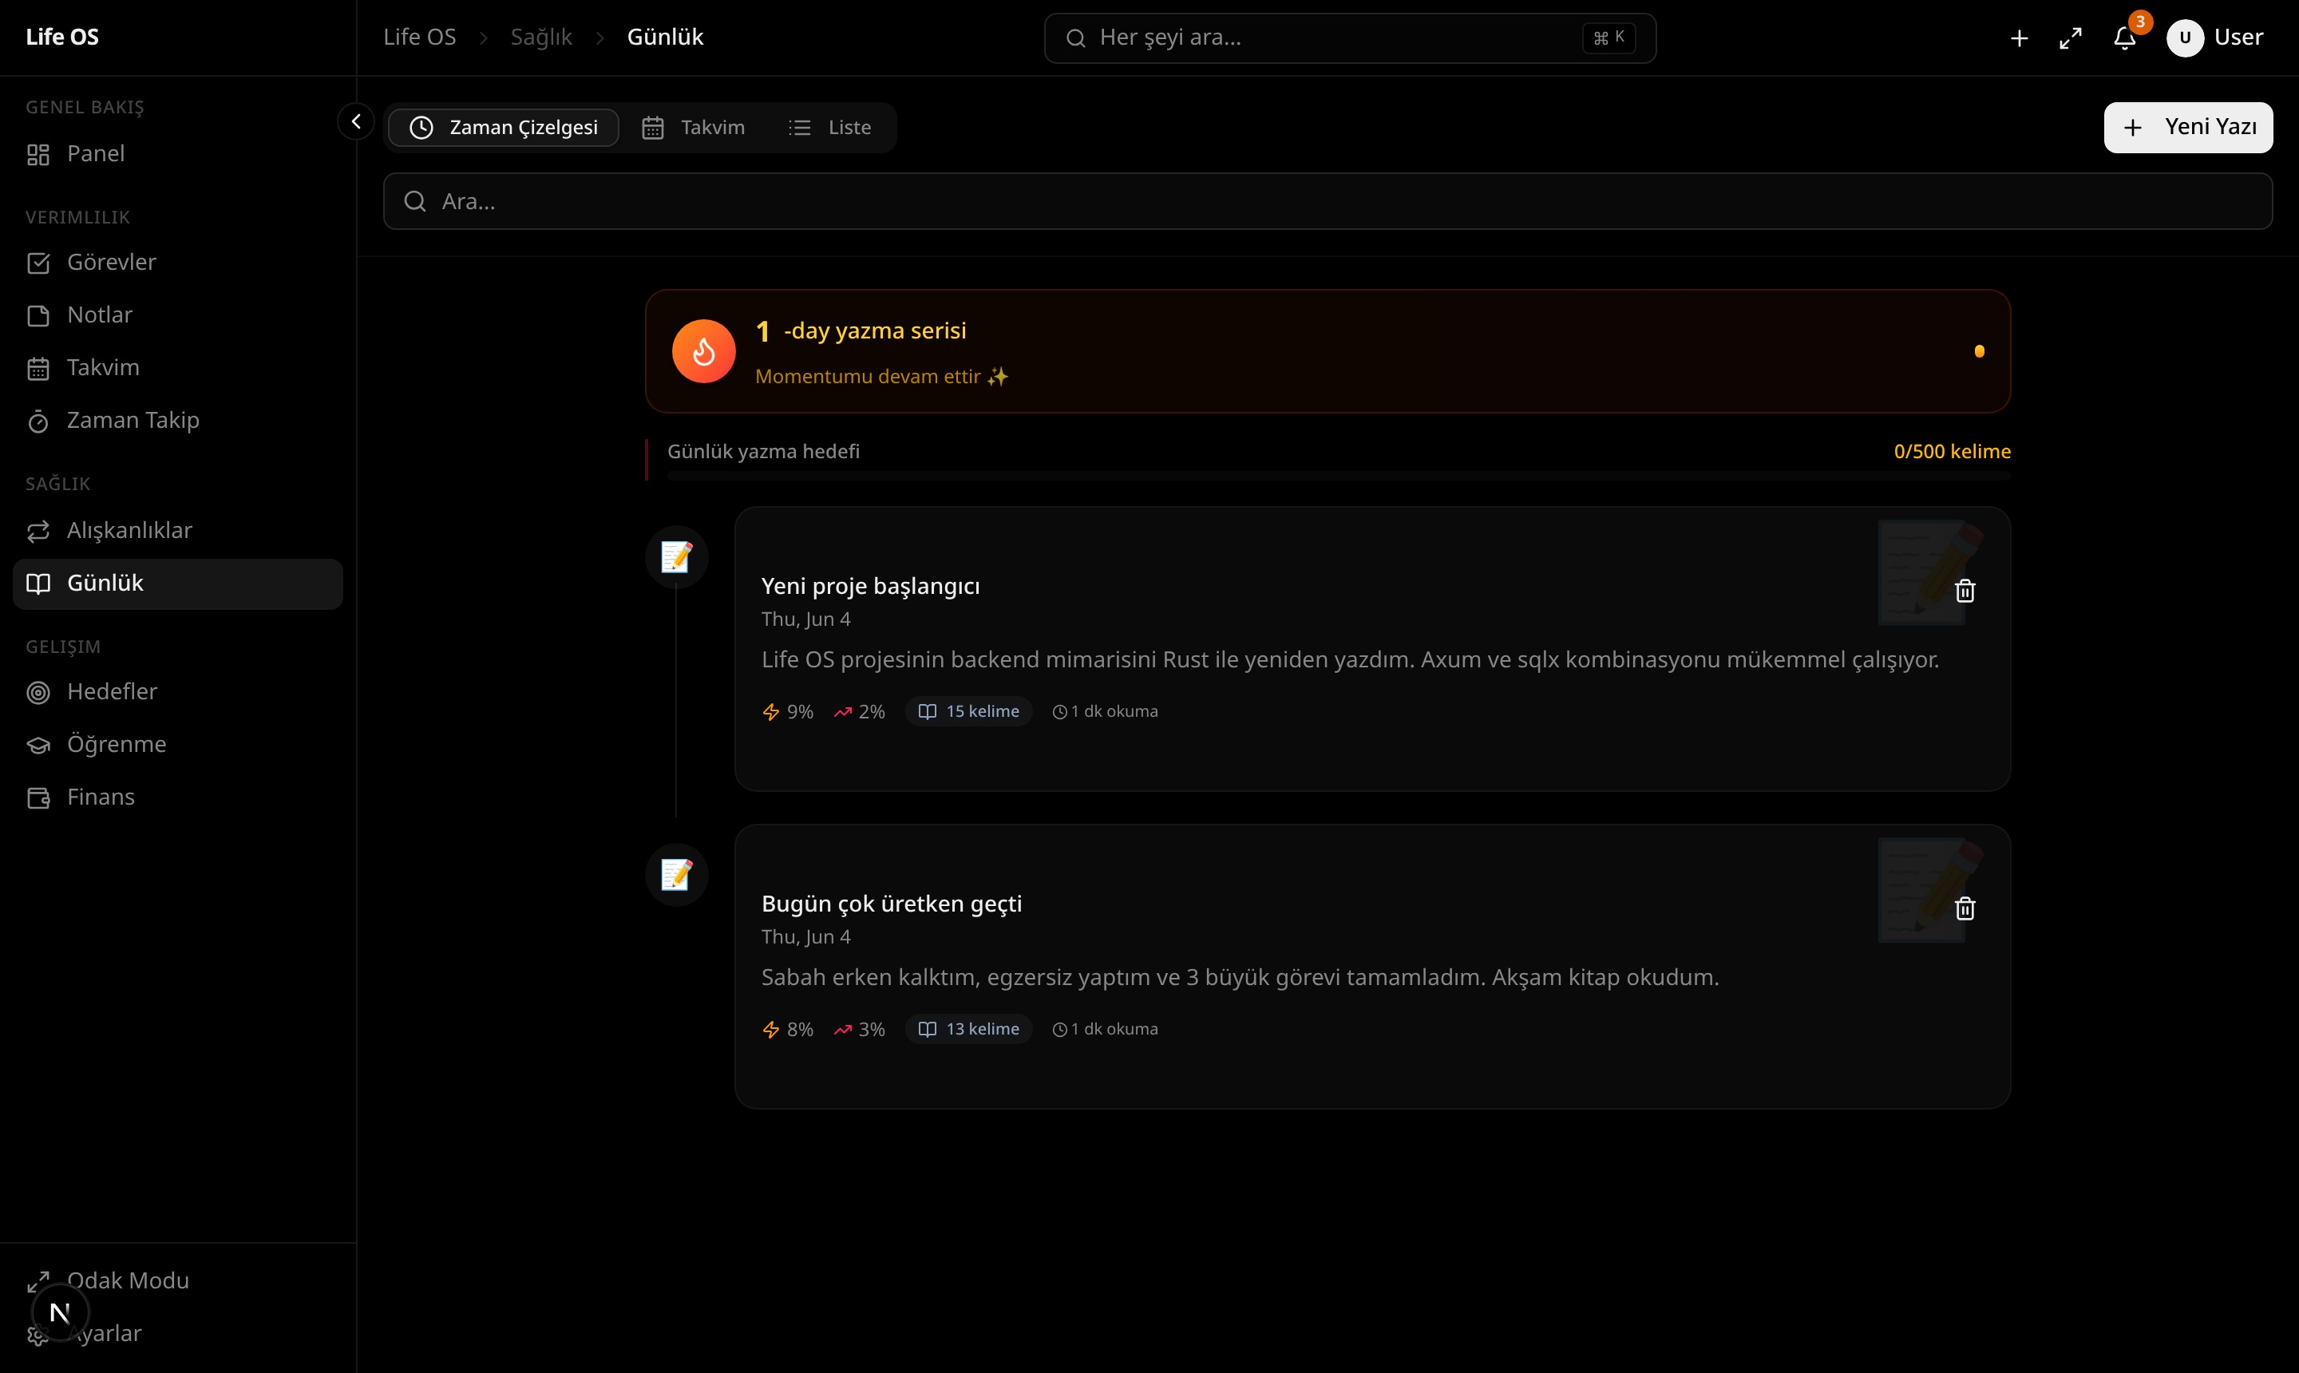Click the 9% energy lightning stat
This screenshot has height=1373, width=2299.
(x=787, y=712)
